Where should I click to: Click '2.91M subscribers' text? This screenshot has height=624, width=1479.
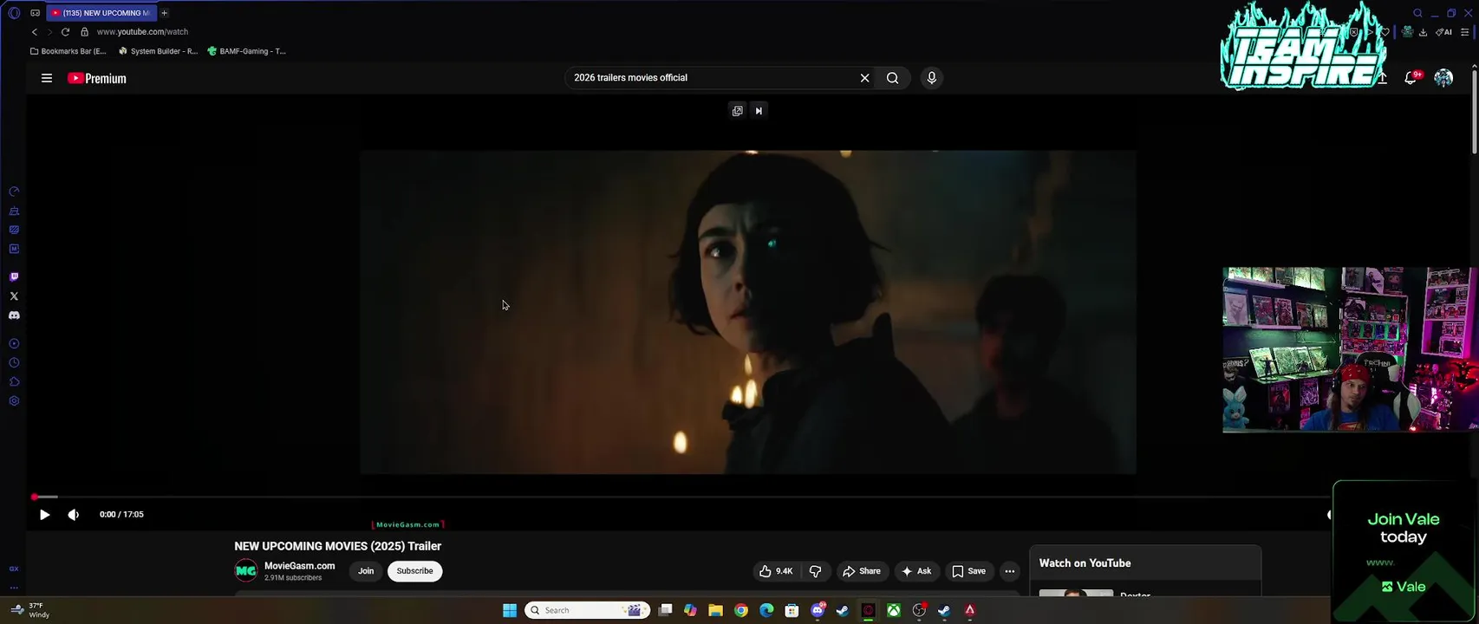[x=293, y=578]
